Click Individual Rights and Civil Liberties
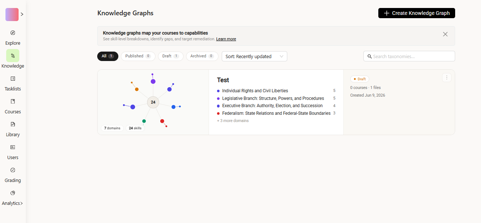This screenshot has height=223, width=481. pos(255,91)
